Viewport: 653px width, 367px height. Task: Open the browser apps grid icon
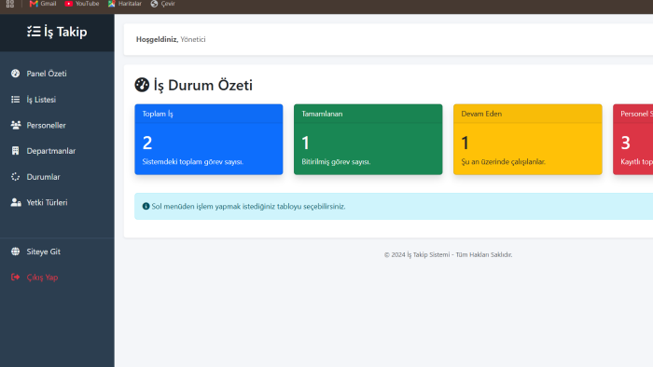[10, 4]
